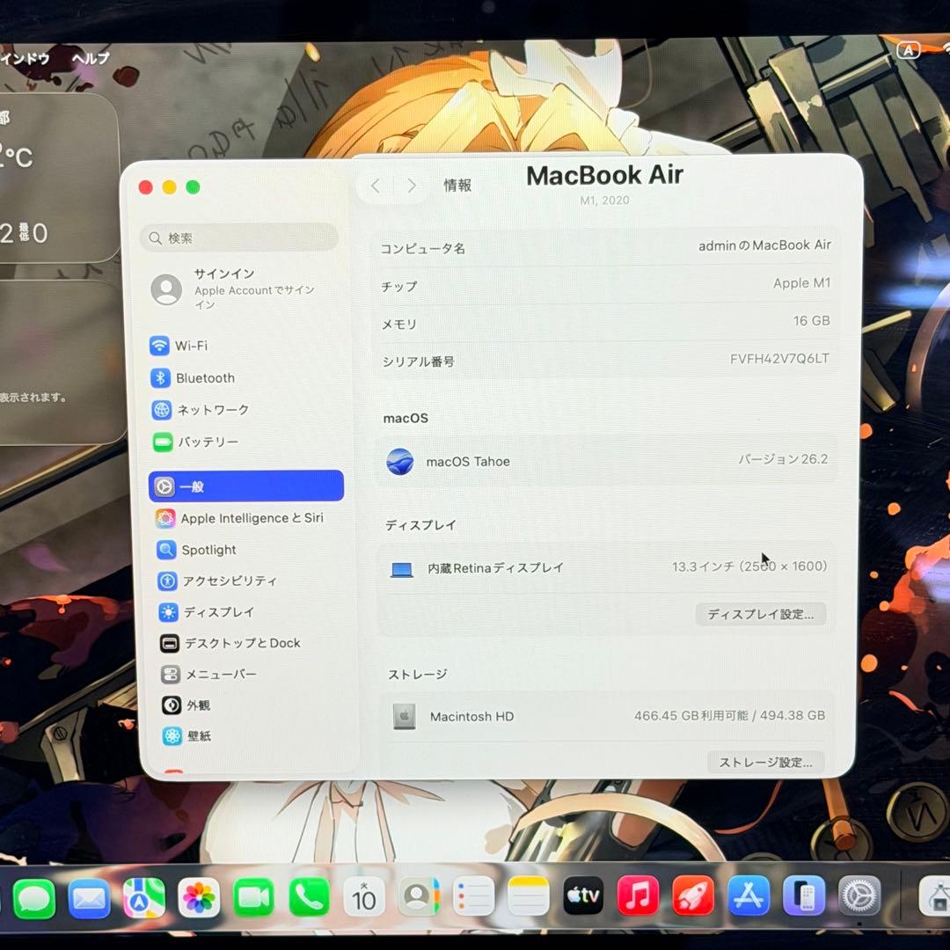
Task: Open ディスプレイ settings in sidebar
Action: click(206, 612)
